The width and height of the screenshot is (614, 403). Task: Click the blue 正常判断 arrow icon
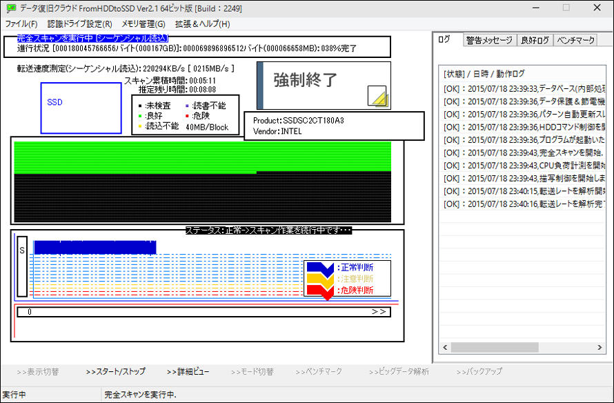pyautogui.click(x=320, y=268)
